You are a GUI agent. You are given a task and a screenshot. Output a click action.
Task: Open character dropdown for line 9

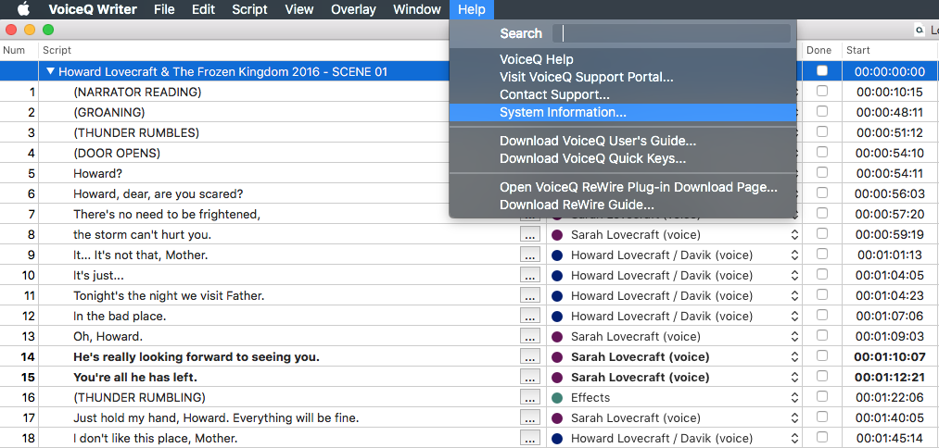794,255
